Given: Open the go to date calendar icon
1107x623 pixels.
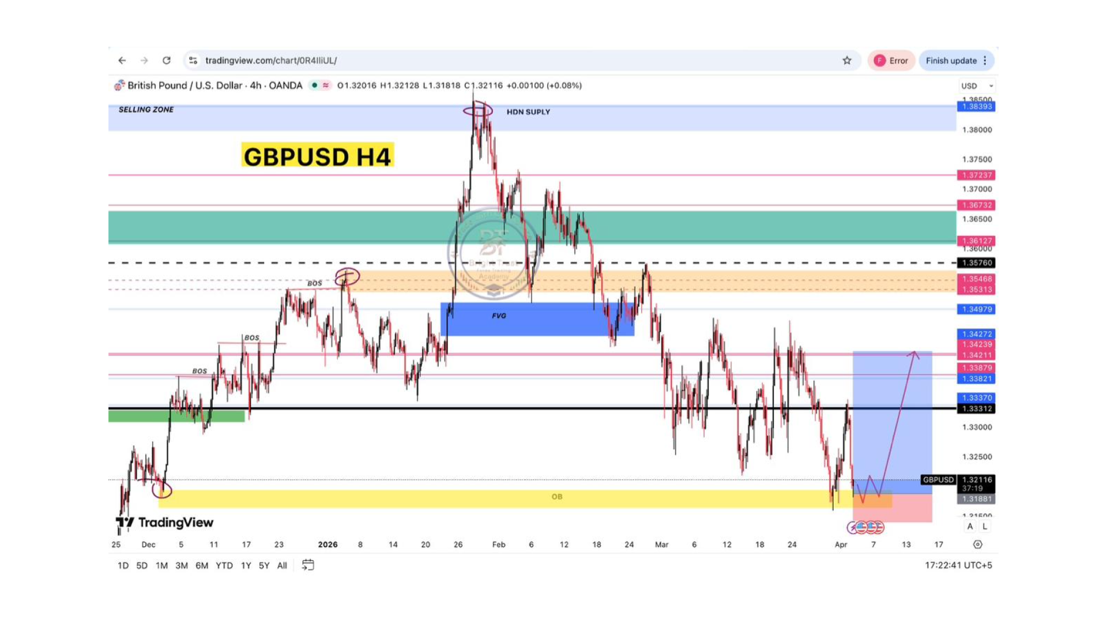Looking at the screenshot, I should click(308, 565).
